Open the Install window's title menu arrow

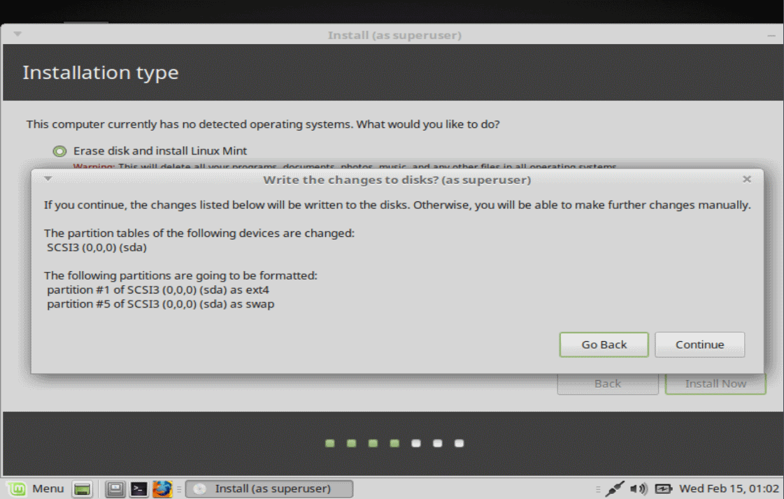click(x=17, y=34)
